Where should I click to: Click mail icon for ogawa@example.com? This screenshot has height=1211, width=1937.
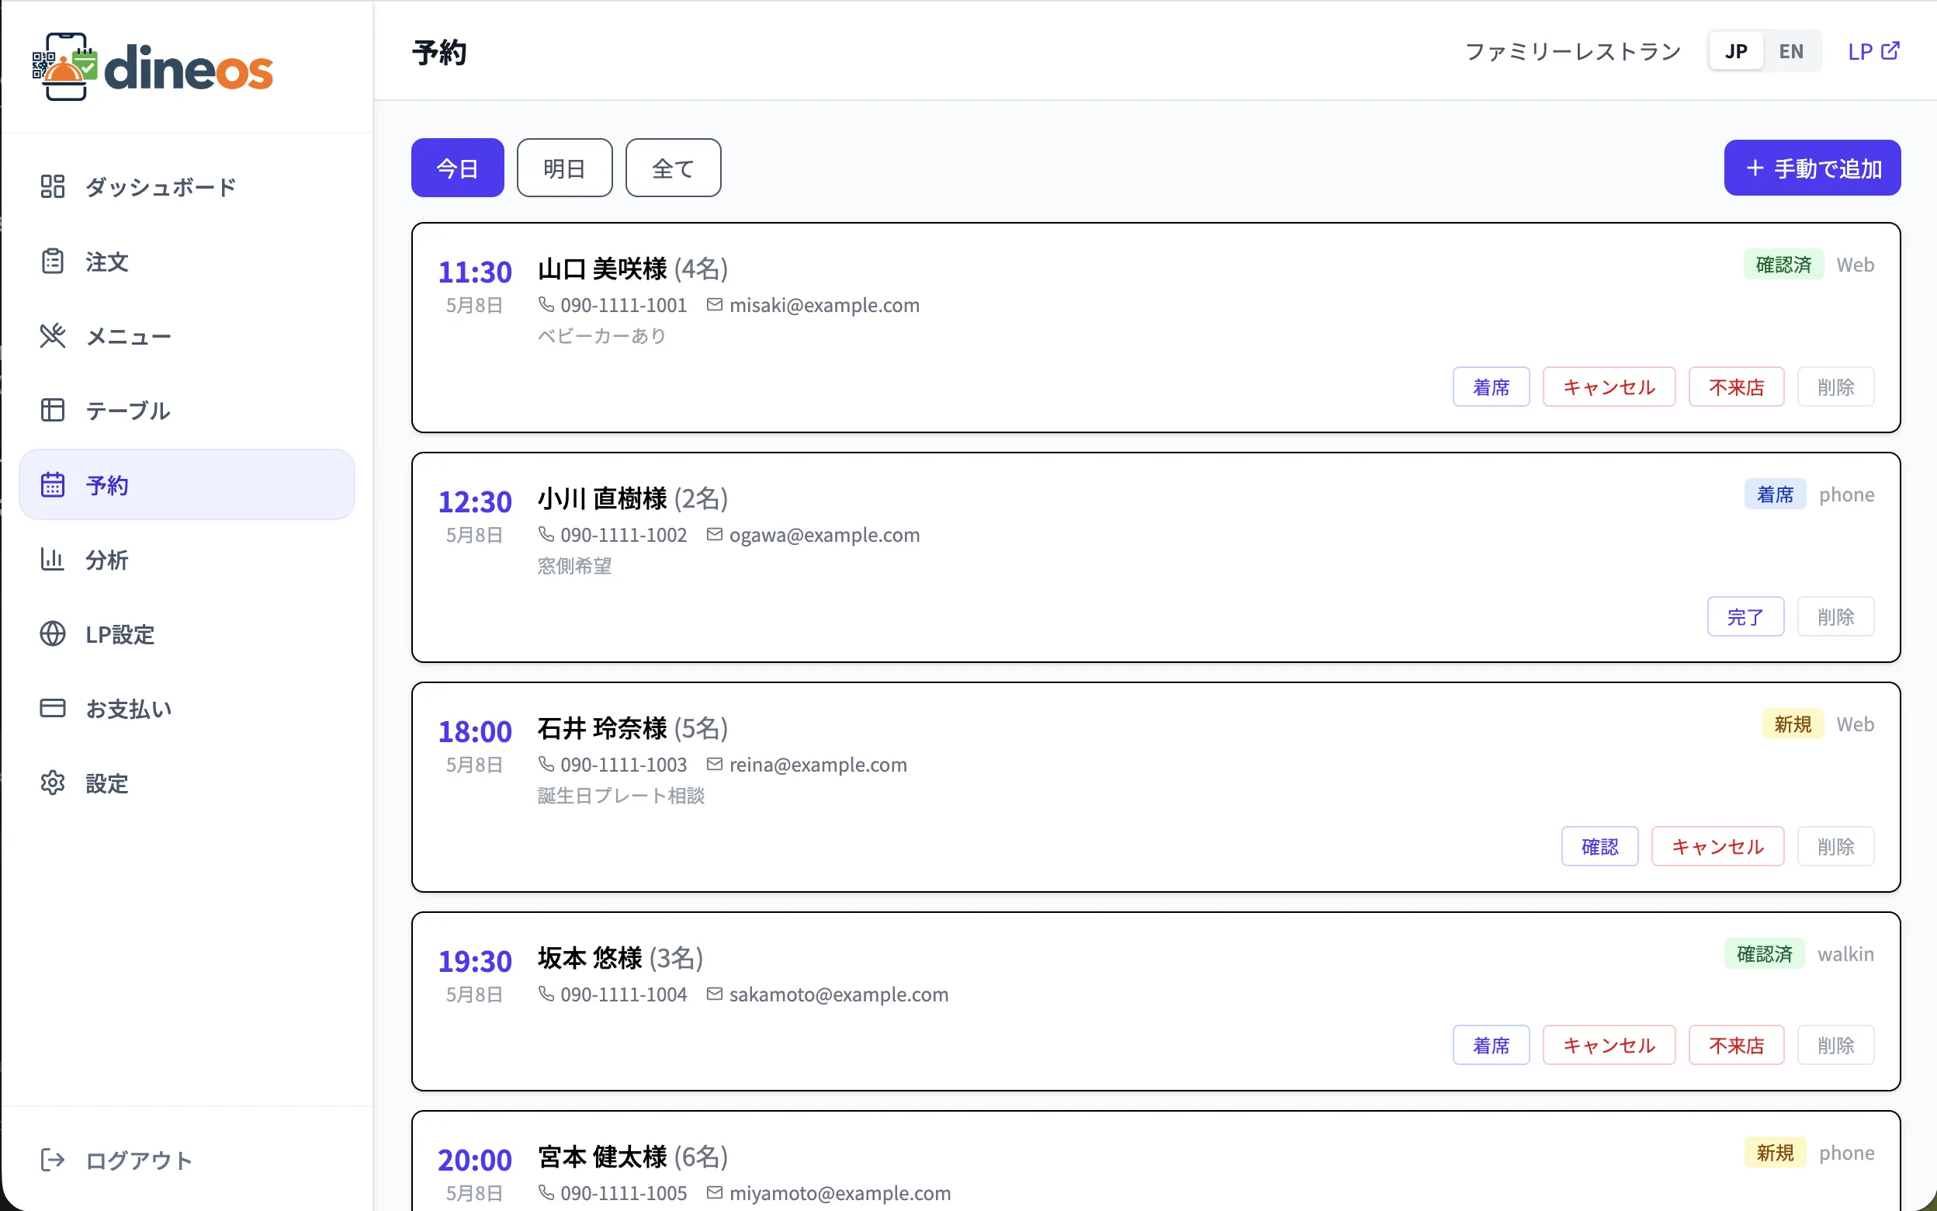click(x=715, y=534)
